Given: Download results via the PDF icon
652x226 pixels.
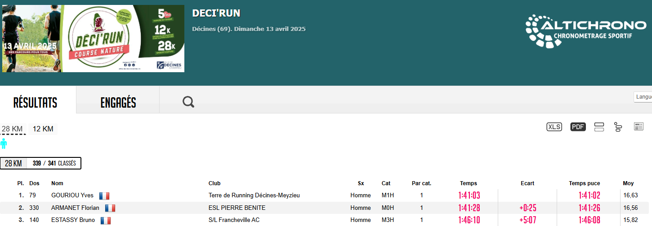Looking at the screenshot, I should pyautogui.click(x=578, y=127).
